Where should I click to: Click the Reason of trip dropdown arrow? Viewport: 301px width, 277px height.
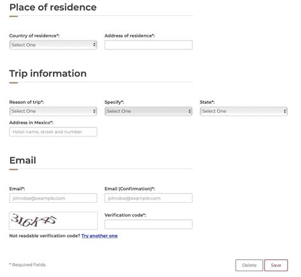click(94, 111)
